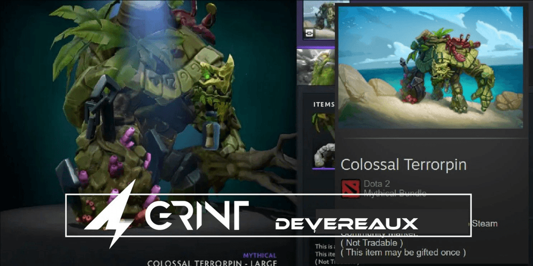Screen dimensions: 533x266
Task: Click the ITEMS section header
Action: 324,104
